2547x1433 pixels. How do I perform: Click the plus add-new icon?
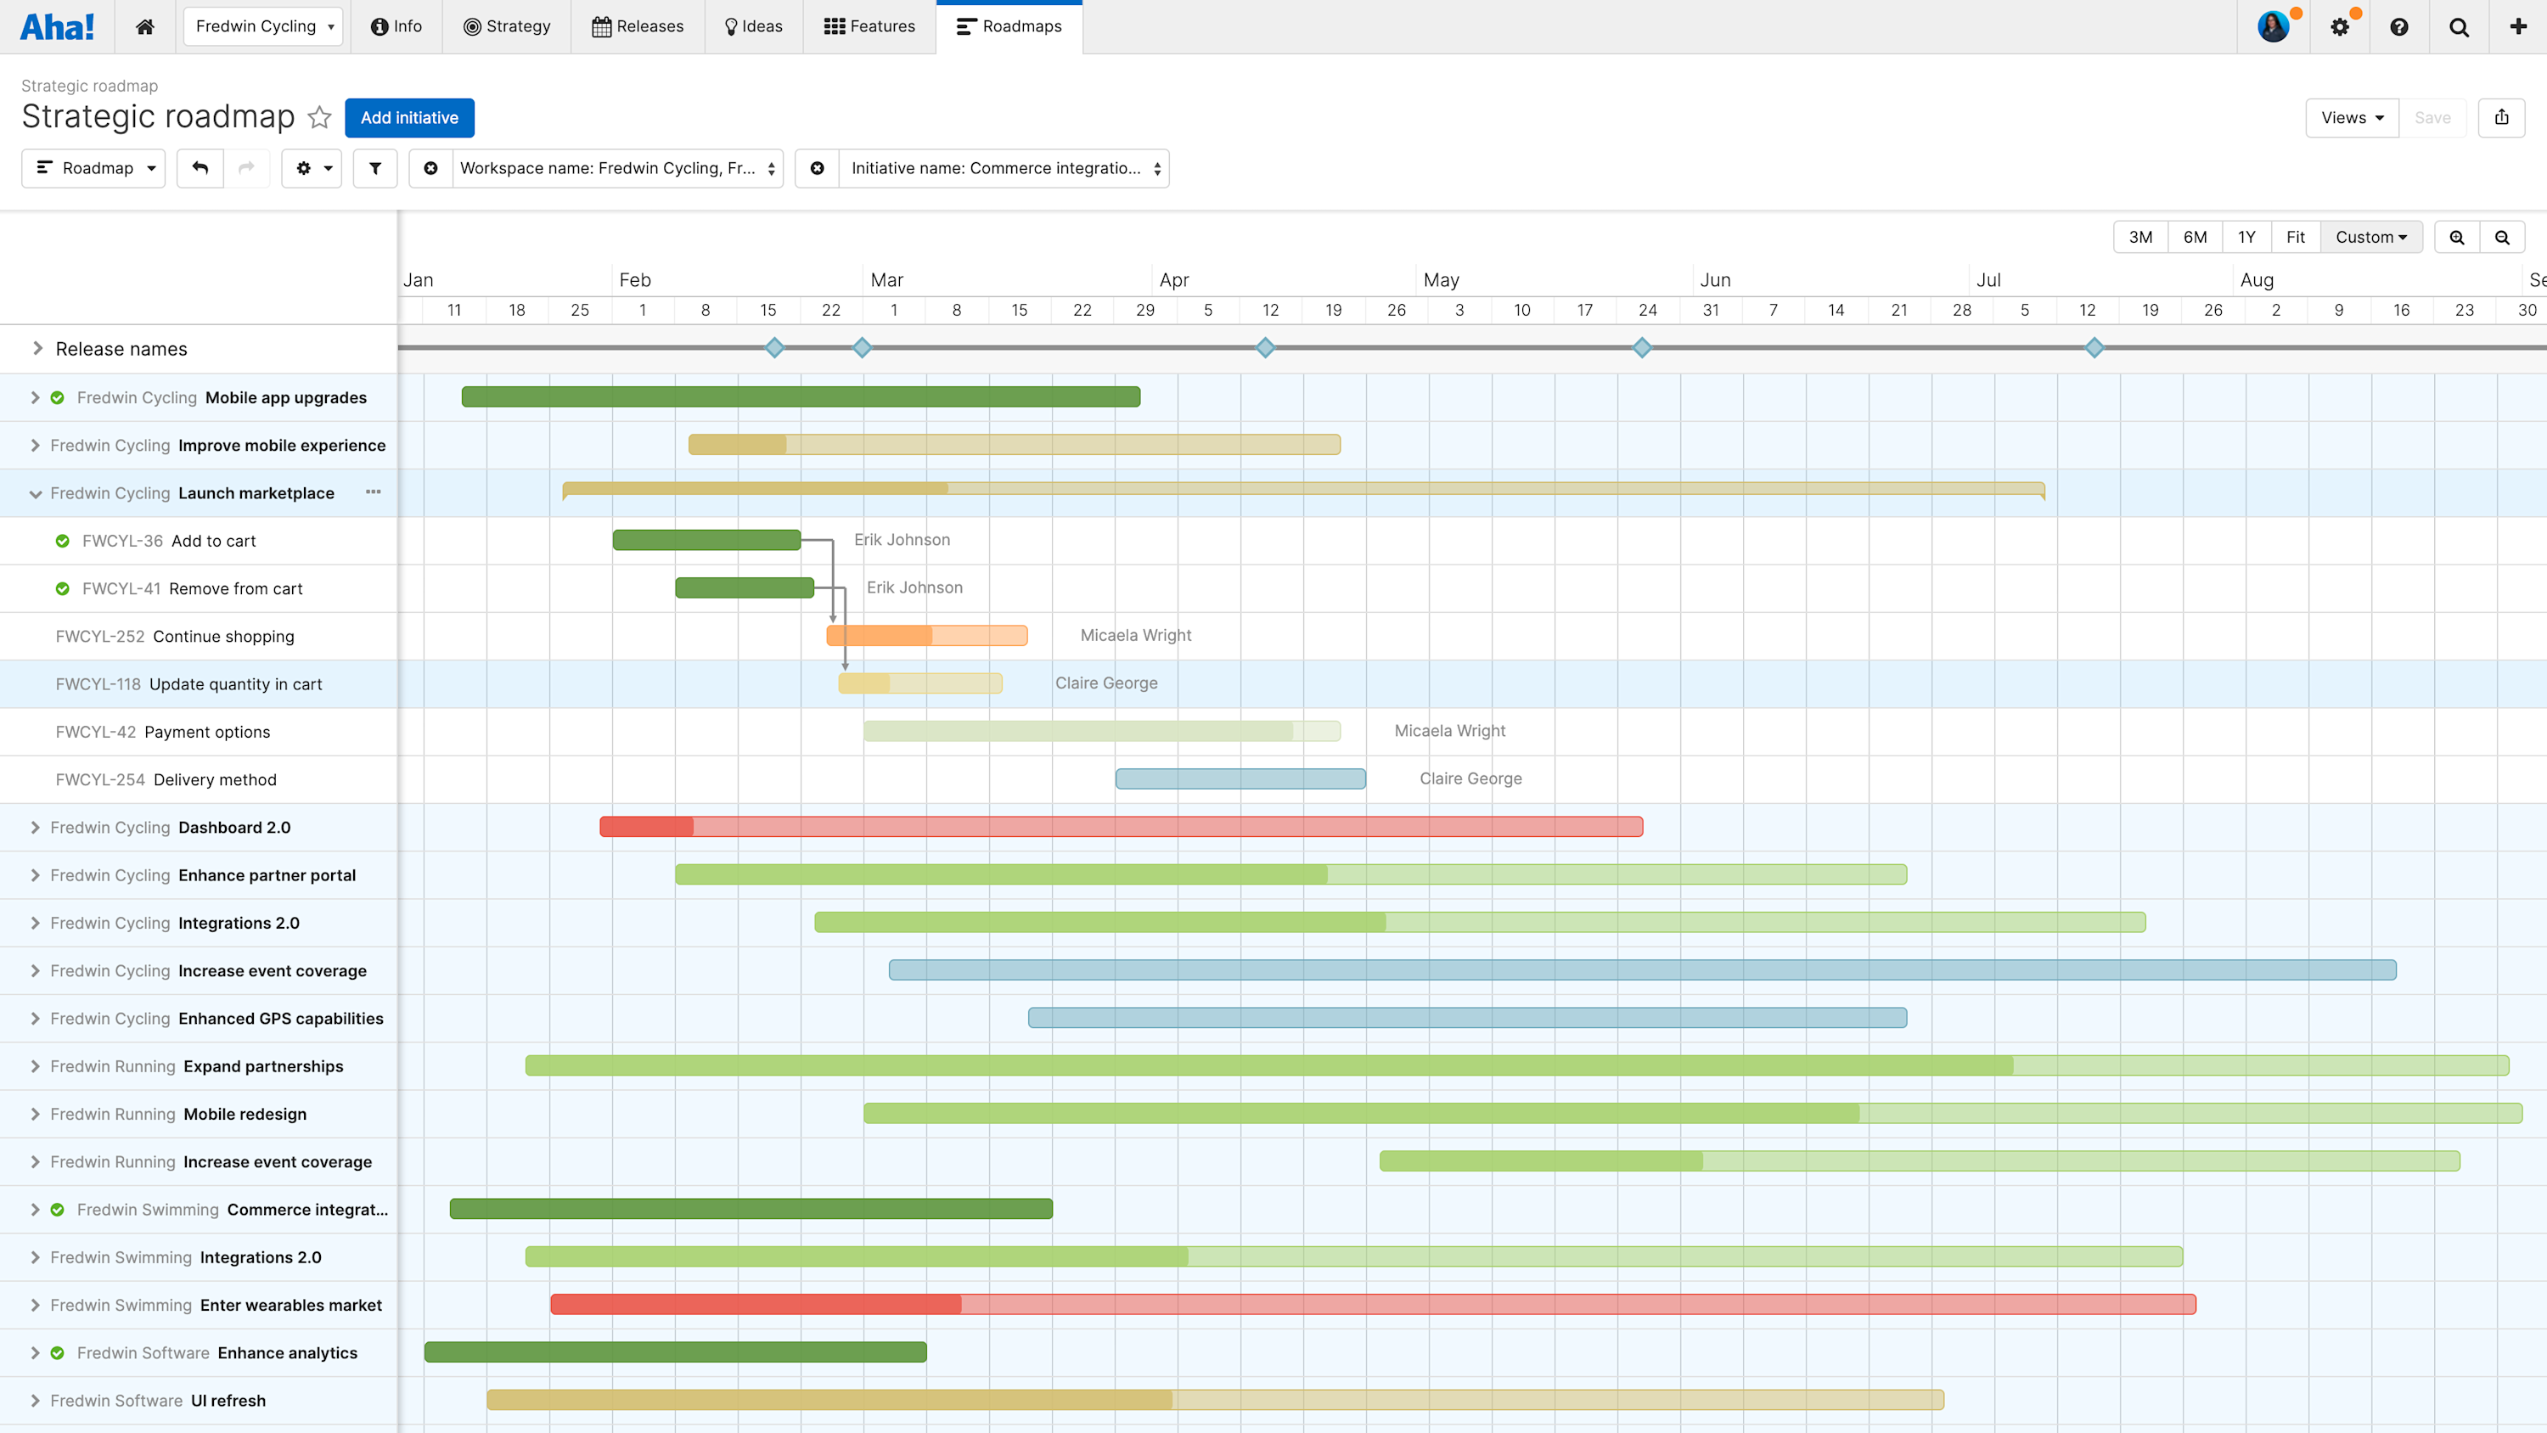[x=2518, y=26]
